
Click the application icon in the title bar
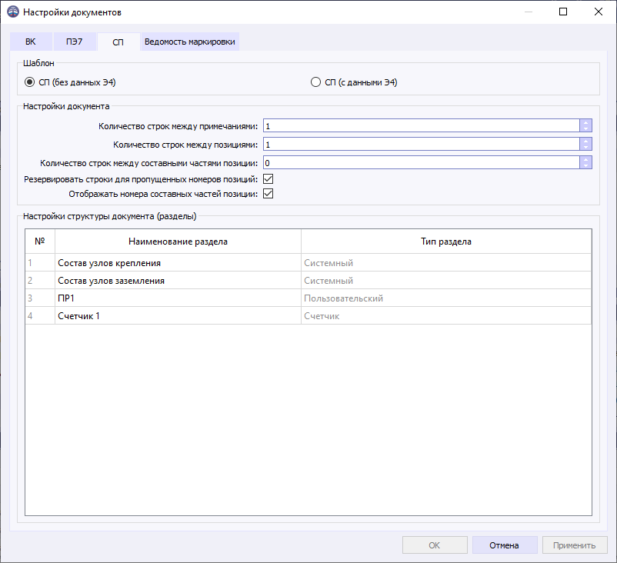[x=15, y=12]
